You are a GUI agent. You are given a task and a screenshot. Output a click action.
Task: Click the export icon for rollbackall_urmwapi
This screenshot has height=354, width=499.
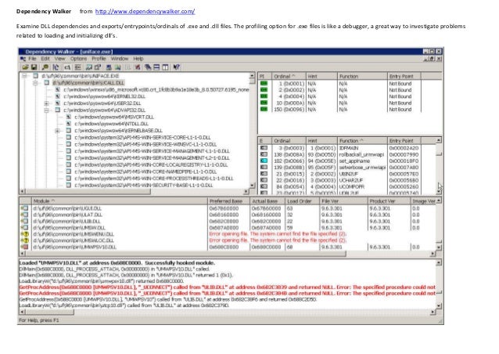coord(264,154)
